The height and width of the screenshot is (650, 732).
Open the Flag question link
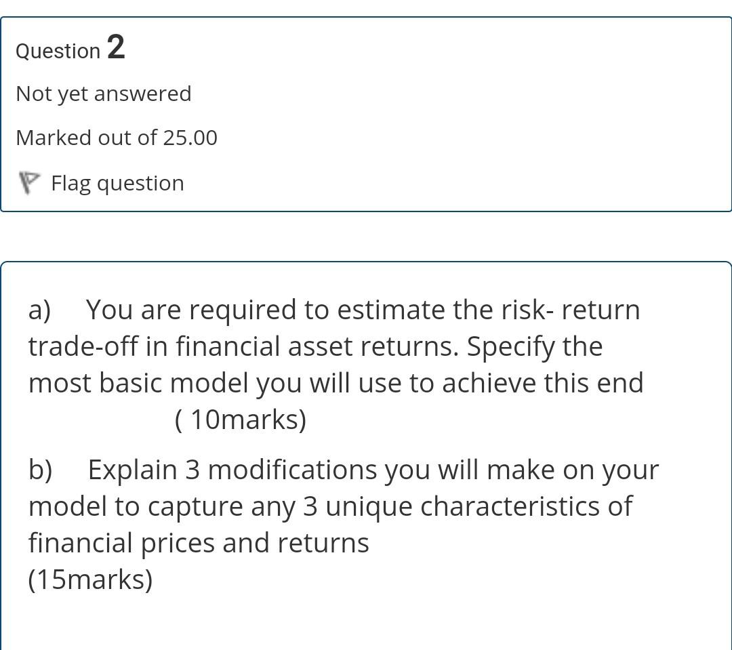118,183
